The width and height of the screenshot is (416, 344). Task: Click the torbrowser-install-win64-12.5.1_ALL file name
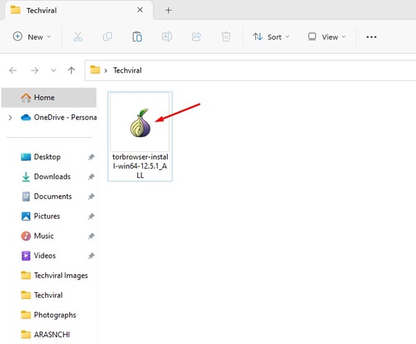pos(140,166)
